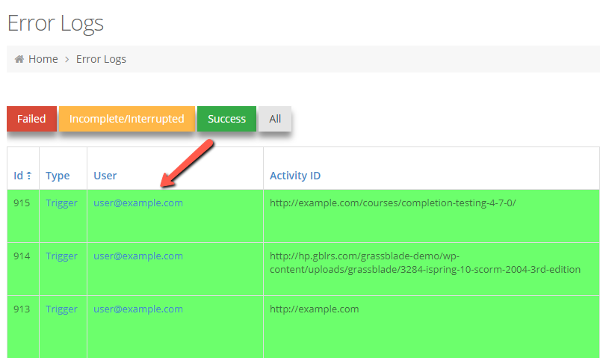Sort table by Activity ID column

(x=295, y=176)
